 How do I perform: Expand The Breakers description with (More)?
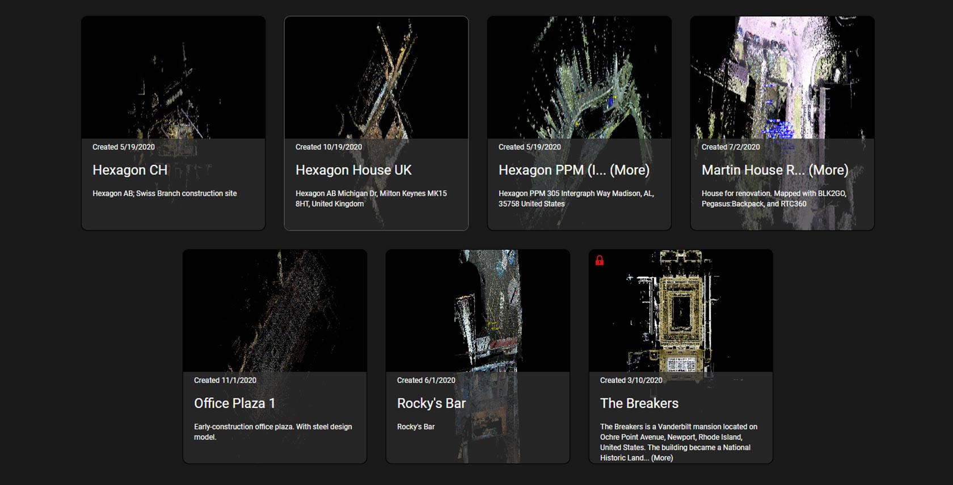662,458
